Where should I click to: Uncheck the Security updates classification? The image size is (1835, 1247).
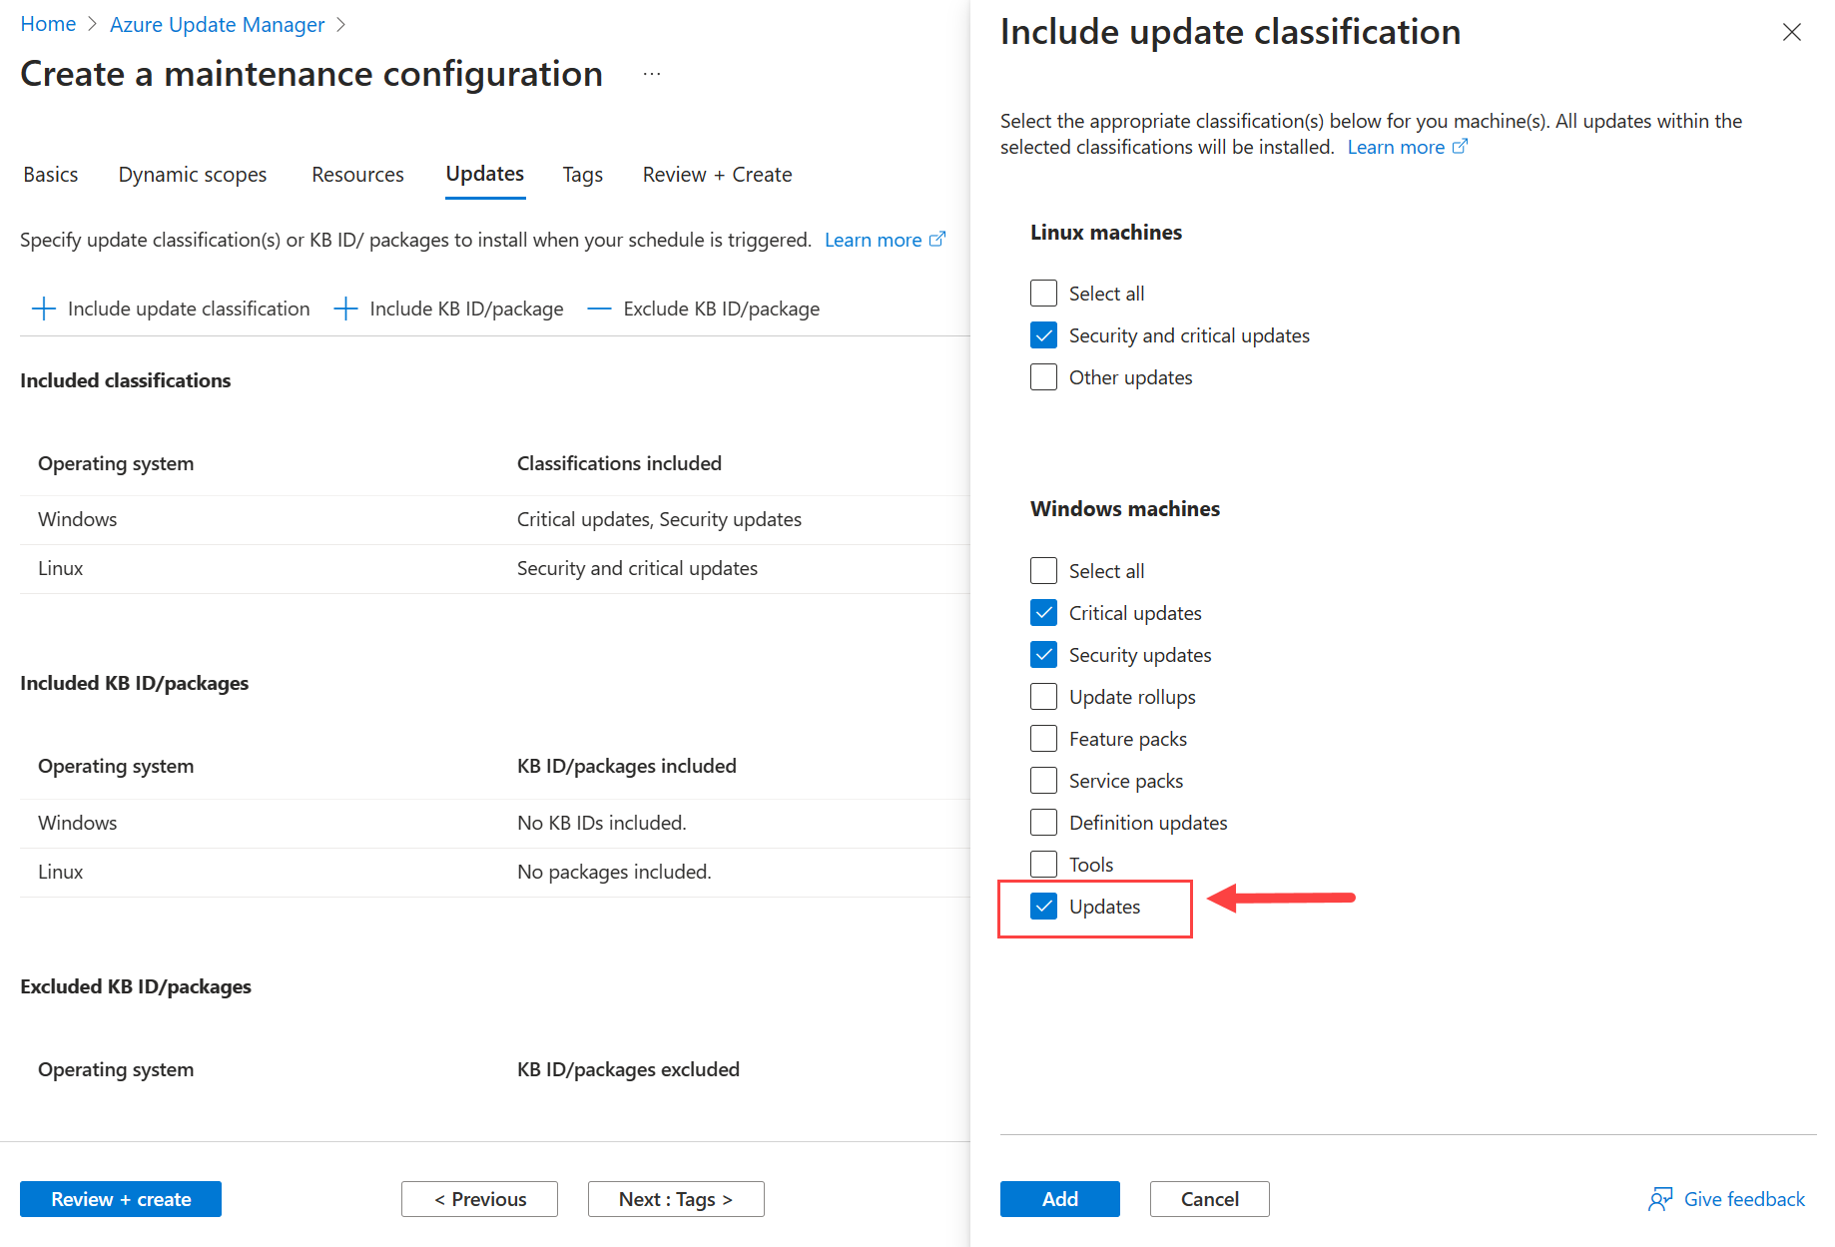[1043, 654]
